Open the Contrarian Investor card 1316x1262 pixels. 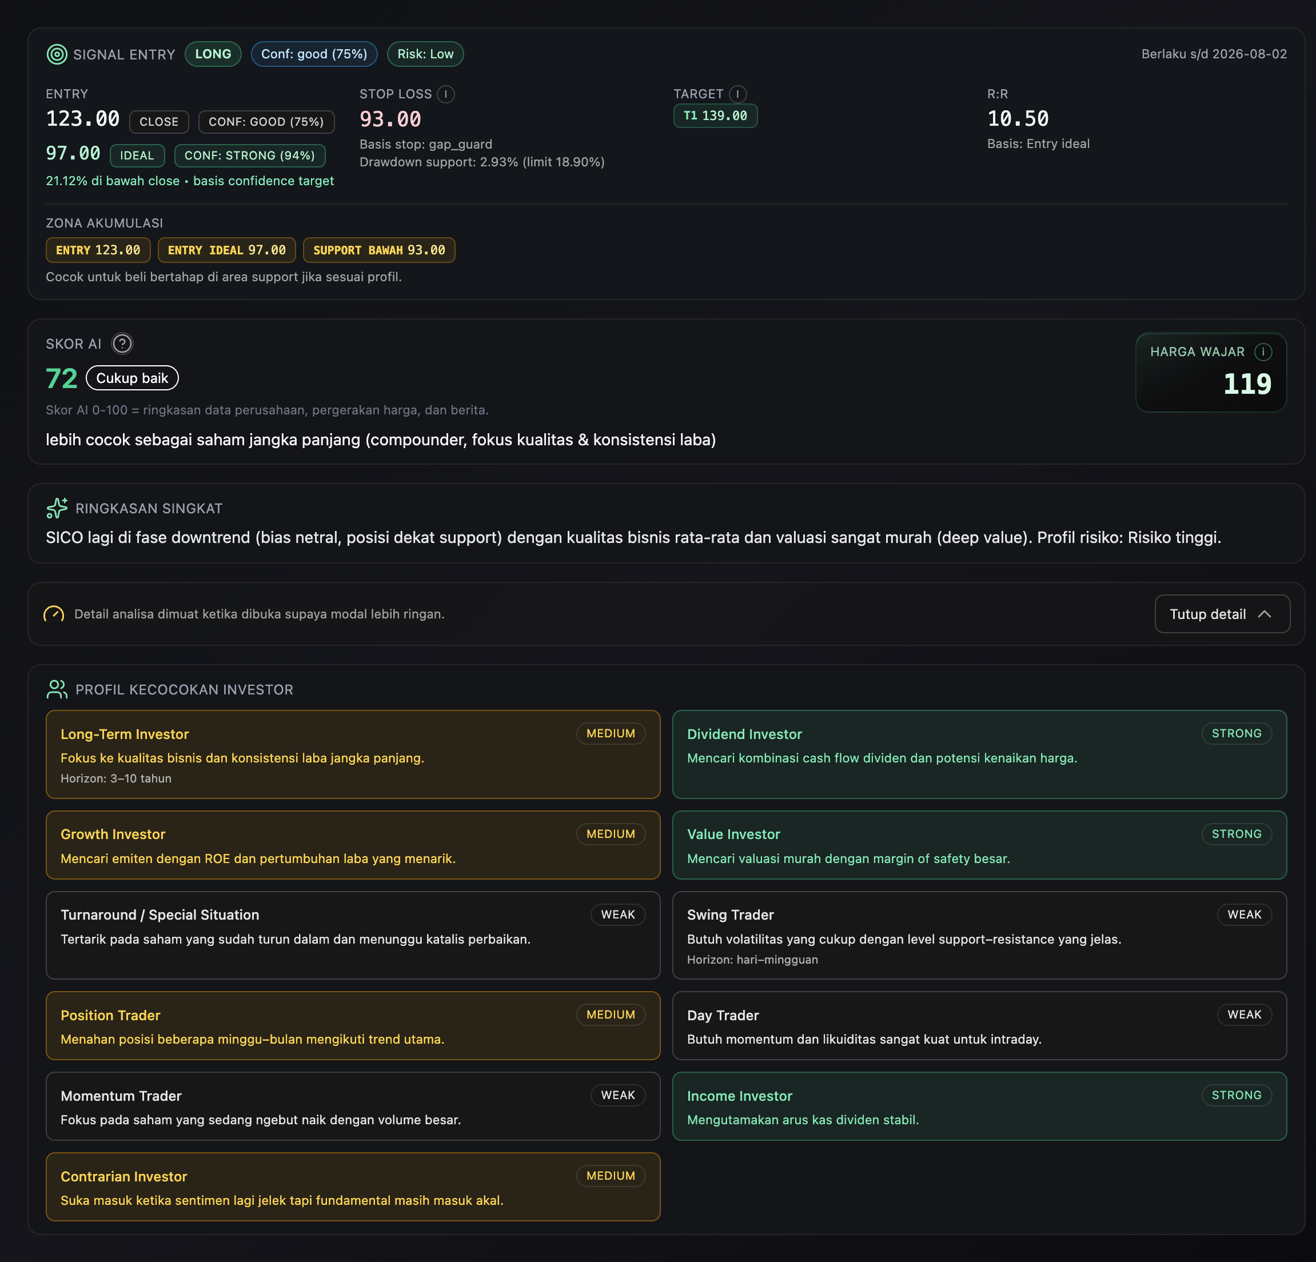tap(353, 1187)
